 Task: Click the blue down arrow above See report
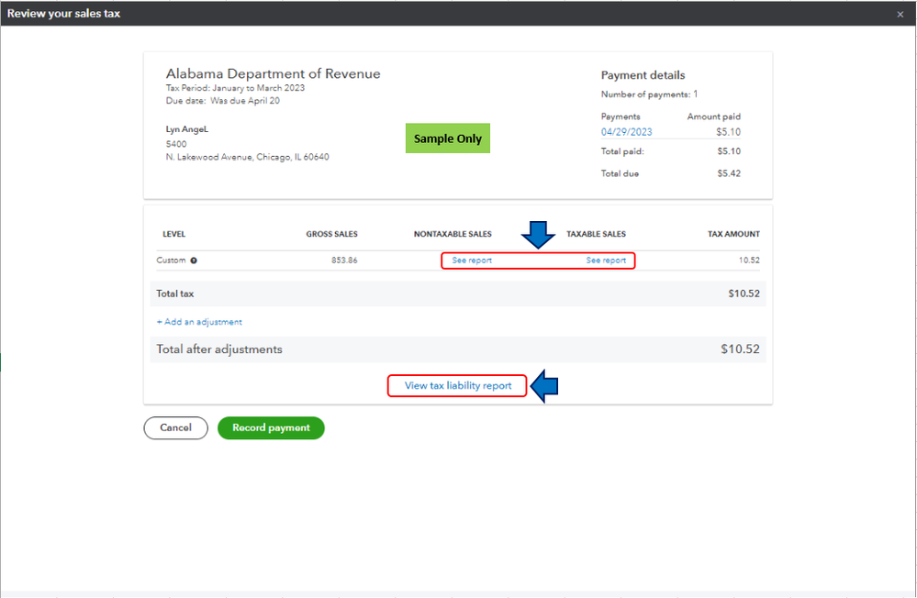pyautogui.click(x=538, y=235)
